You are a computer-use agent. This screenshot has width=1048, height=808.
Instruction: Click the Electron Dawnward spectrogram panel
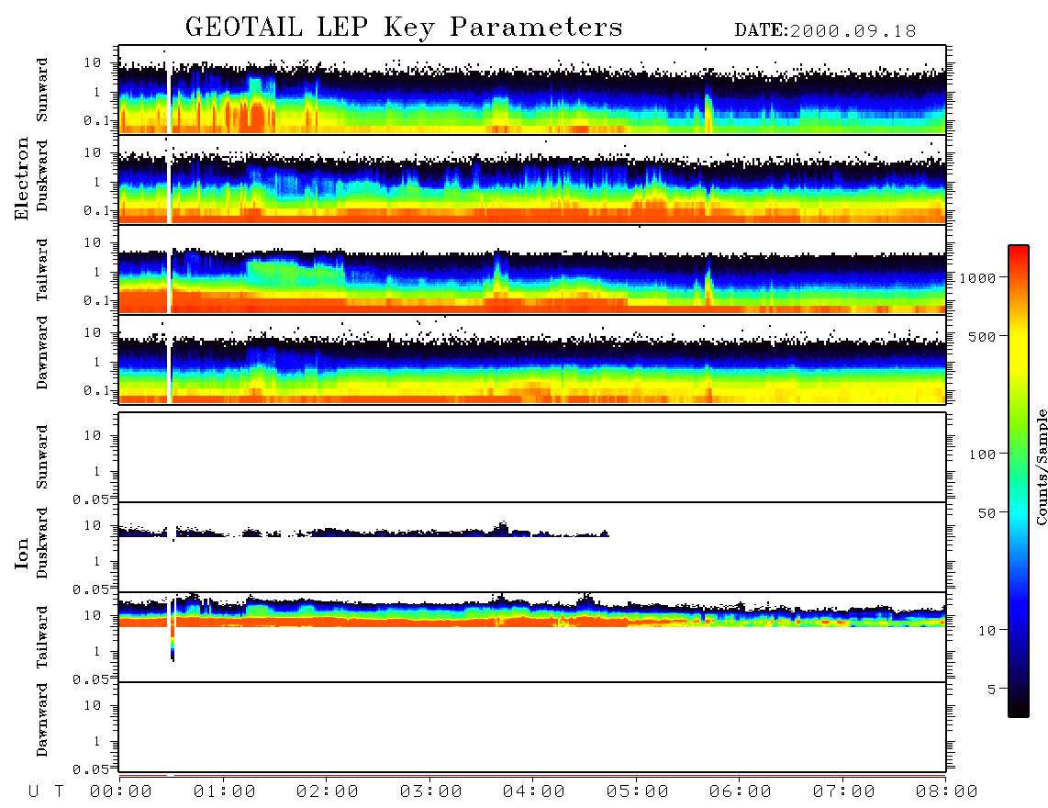click(532, 360)
